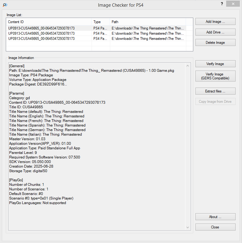Click the [General] section heading

pyautogui.click(x=17, y=66)
